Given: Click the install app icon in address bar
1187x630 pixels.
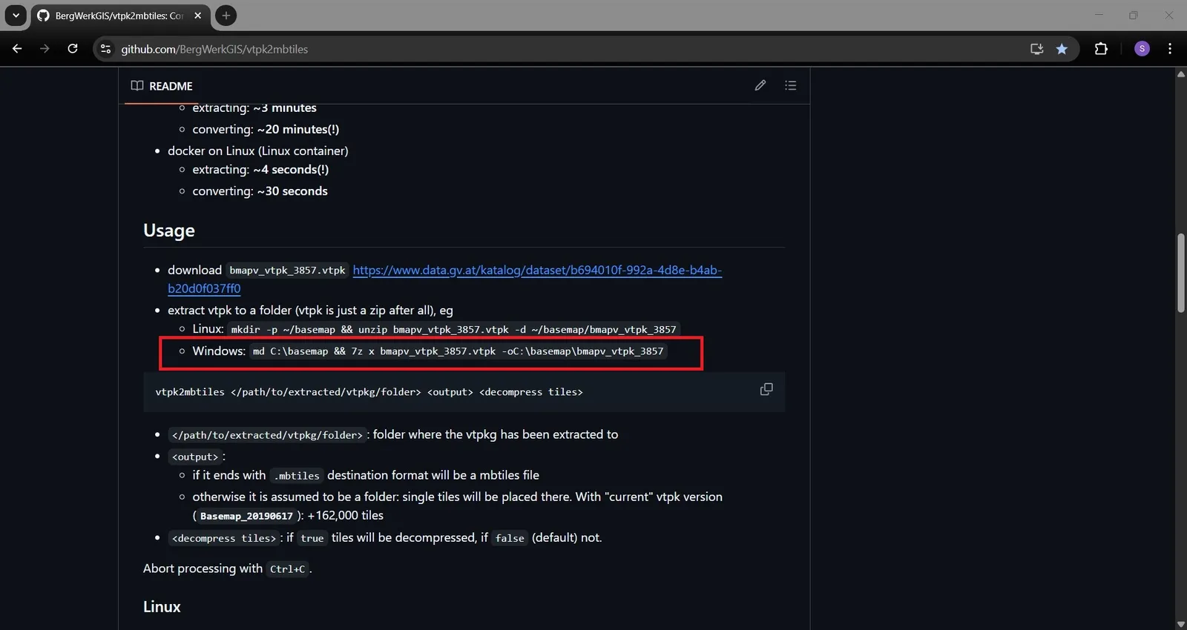Looking at the screenshot, I should (1036, 49).
